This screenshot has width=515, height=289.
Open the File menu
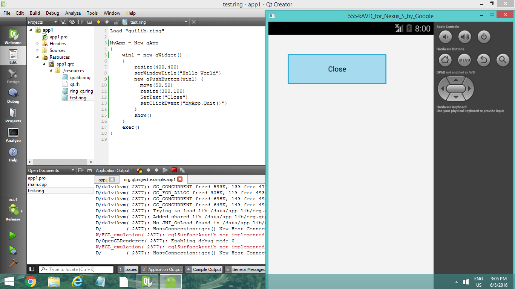pyautogui.click(x=7, y=13)
